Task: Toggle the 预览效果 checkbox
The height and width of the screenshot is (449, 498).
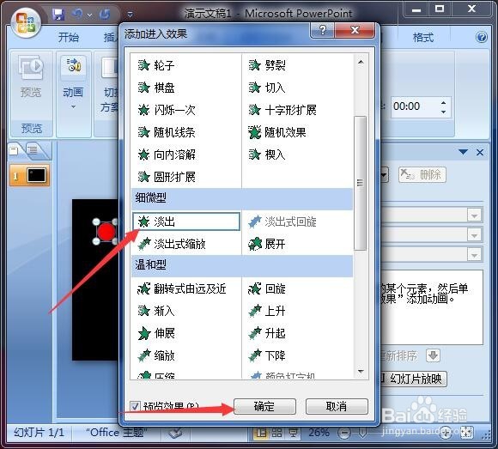Action: pos(135,406)
